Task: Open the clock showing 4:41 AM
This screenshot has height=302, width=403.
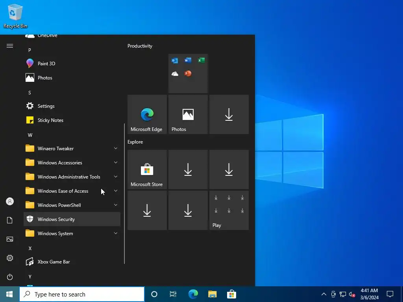Action: pyautogui.click(x=369, y=294)
